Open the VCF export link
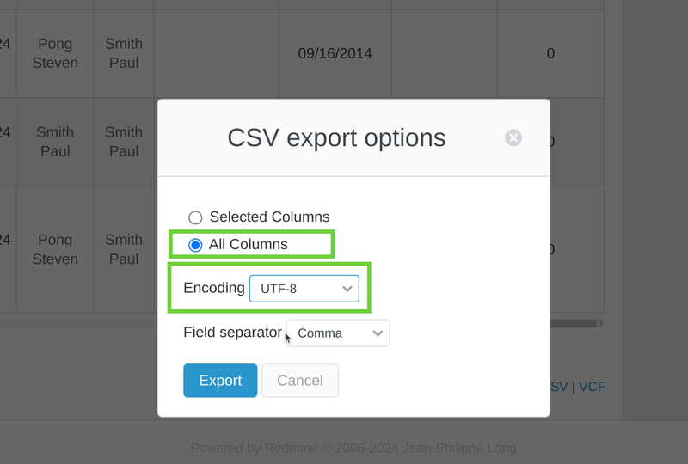The height and width of the screenshot is (464, 688). pos(592,387)
